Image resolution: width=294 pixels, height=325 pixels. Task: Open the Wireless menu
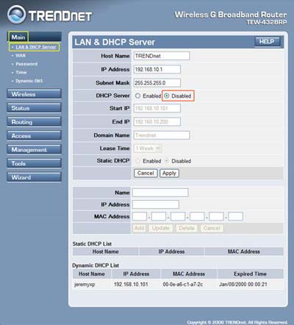click(34, 94)
